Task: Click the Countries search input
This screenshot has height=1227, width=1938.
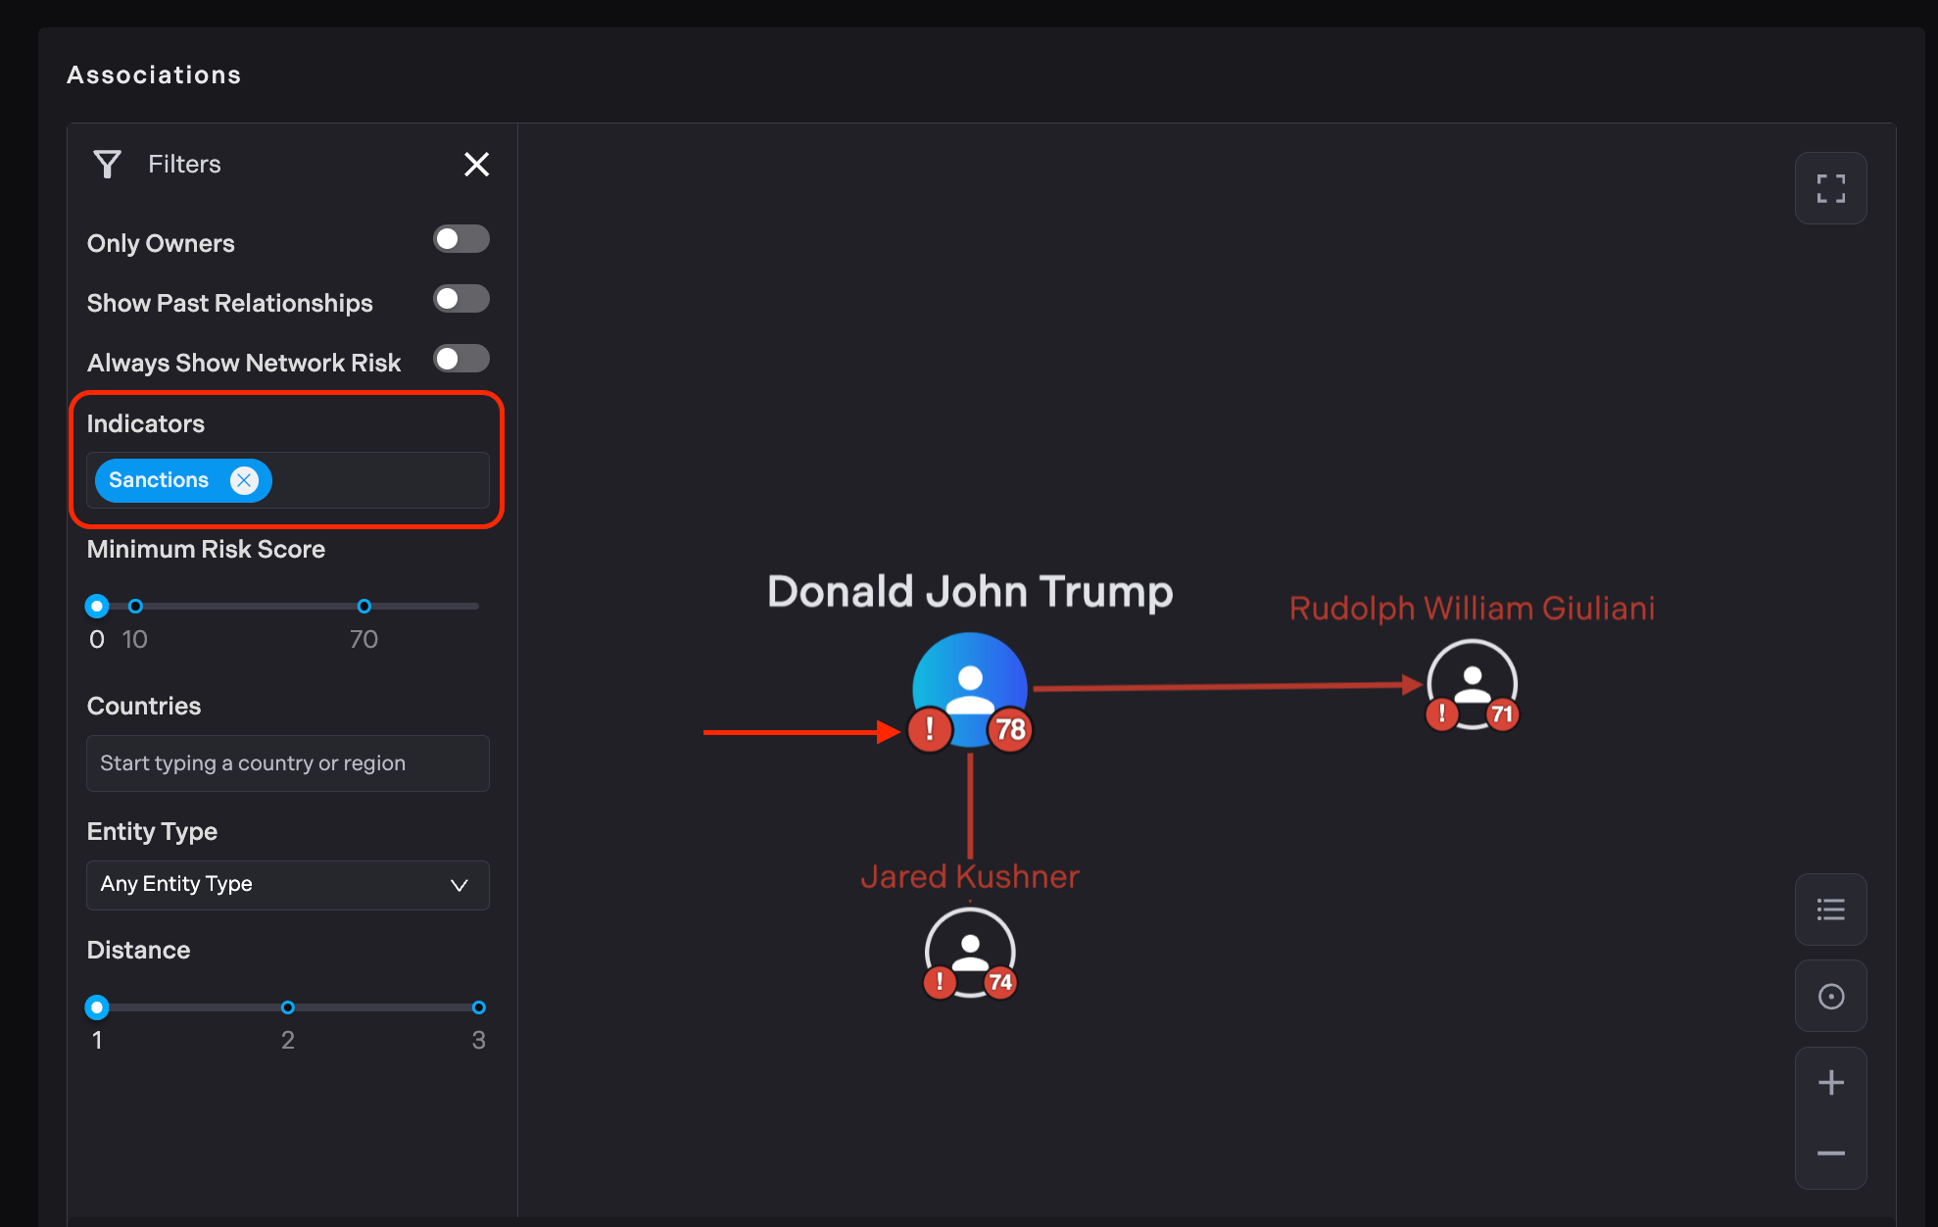Action: click(287, 763)
